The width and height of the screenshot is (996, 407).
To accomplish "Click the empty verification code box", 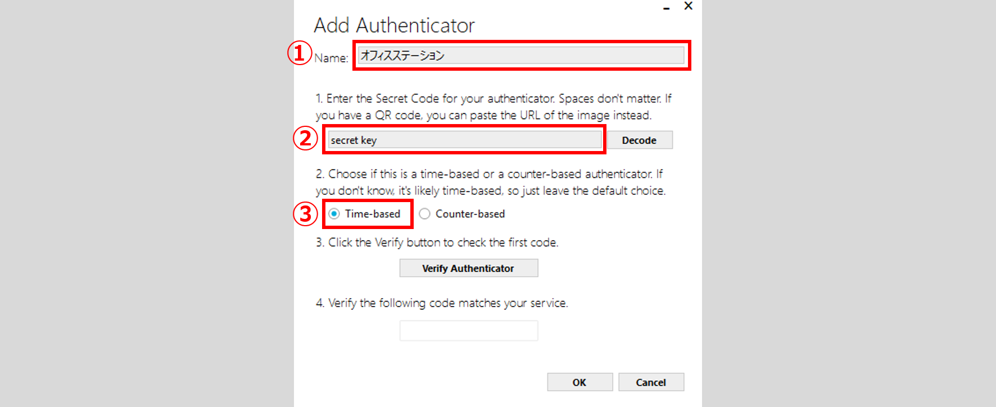I will [x=468, y=331].
